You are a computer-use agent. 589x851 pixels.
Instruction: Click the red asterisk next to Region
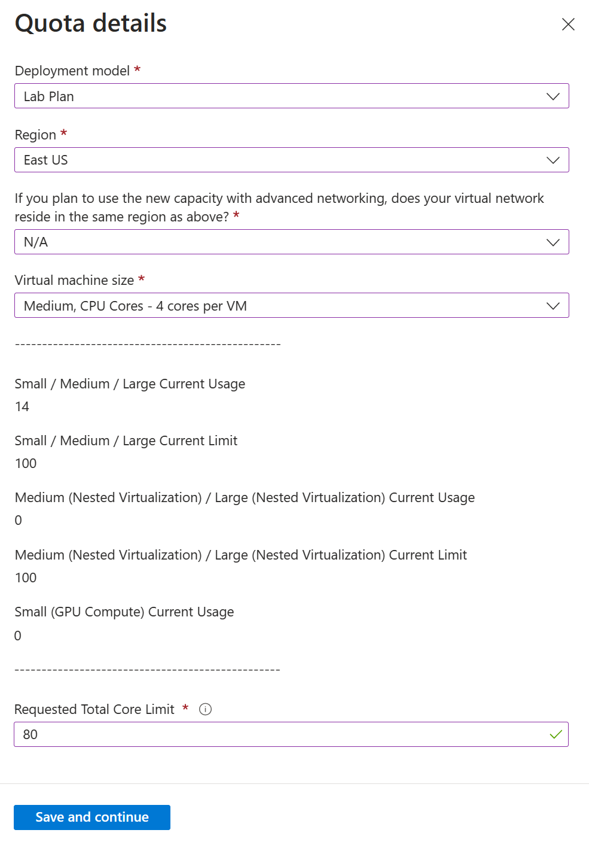click(x=63, y=134)
